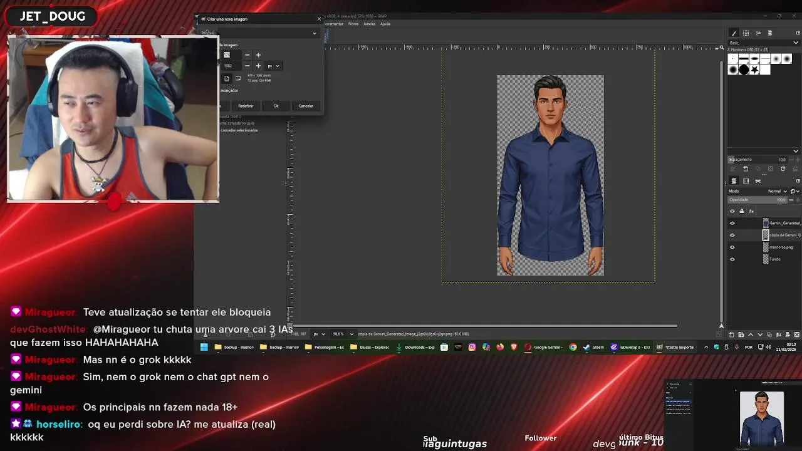The width and height of the screenshot is (802, 451).
Task: Open Steam from the taskbar
Action: (594, 347)
